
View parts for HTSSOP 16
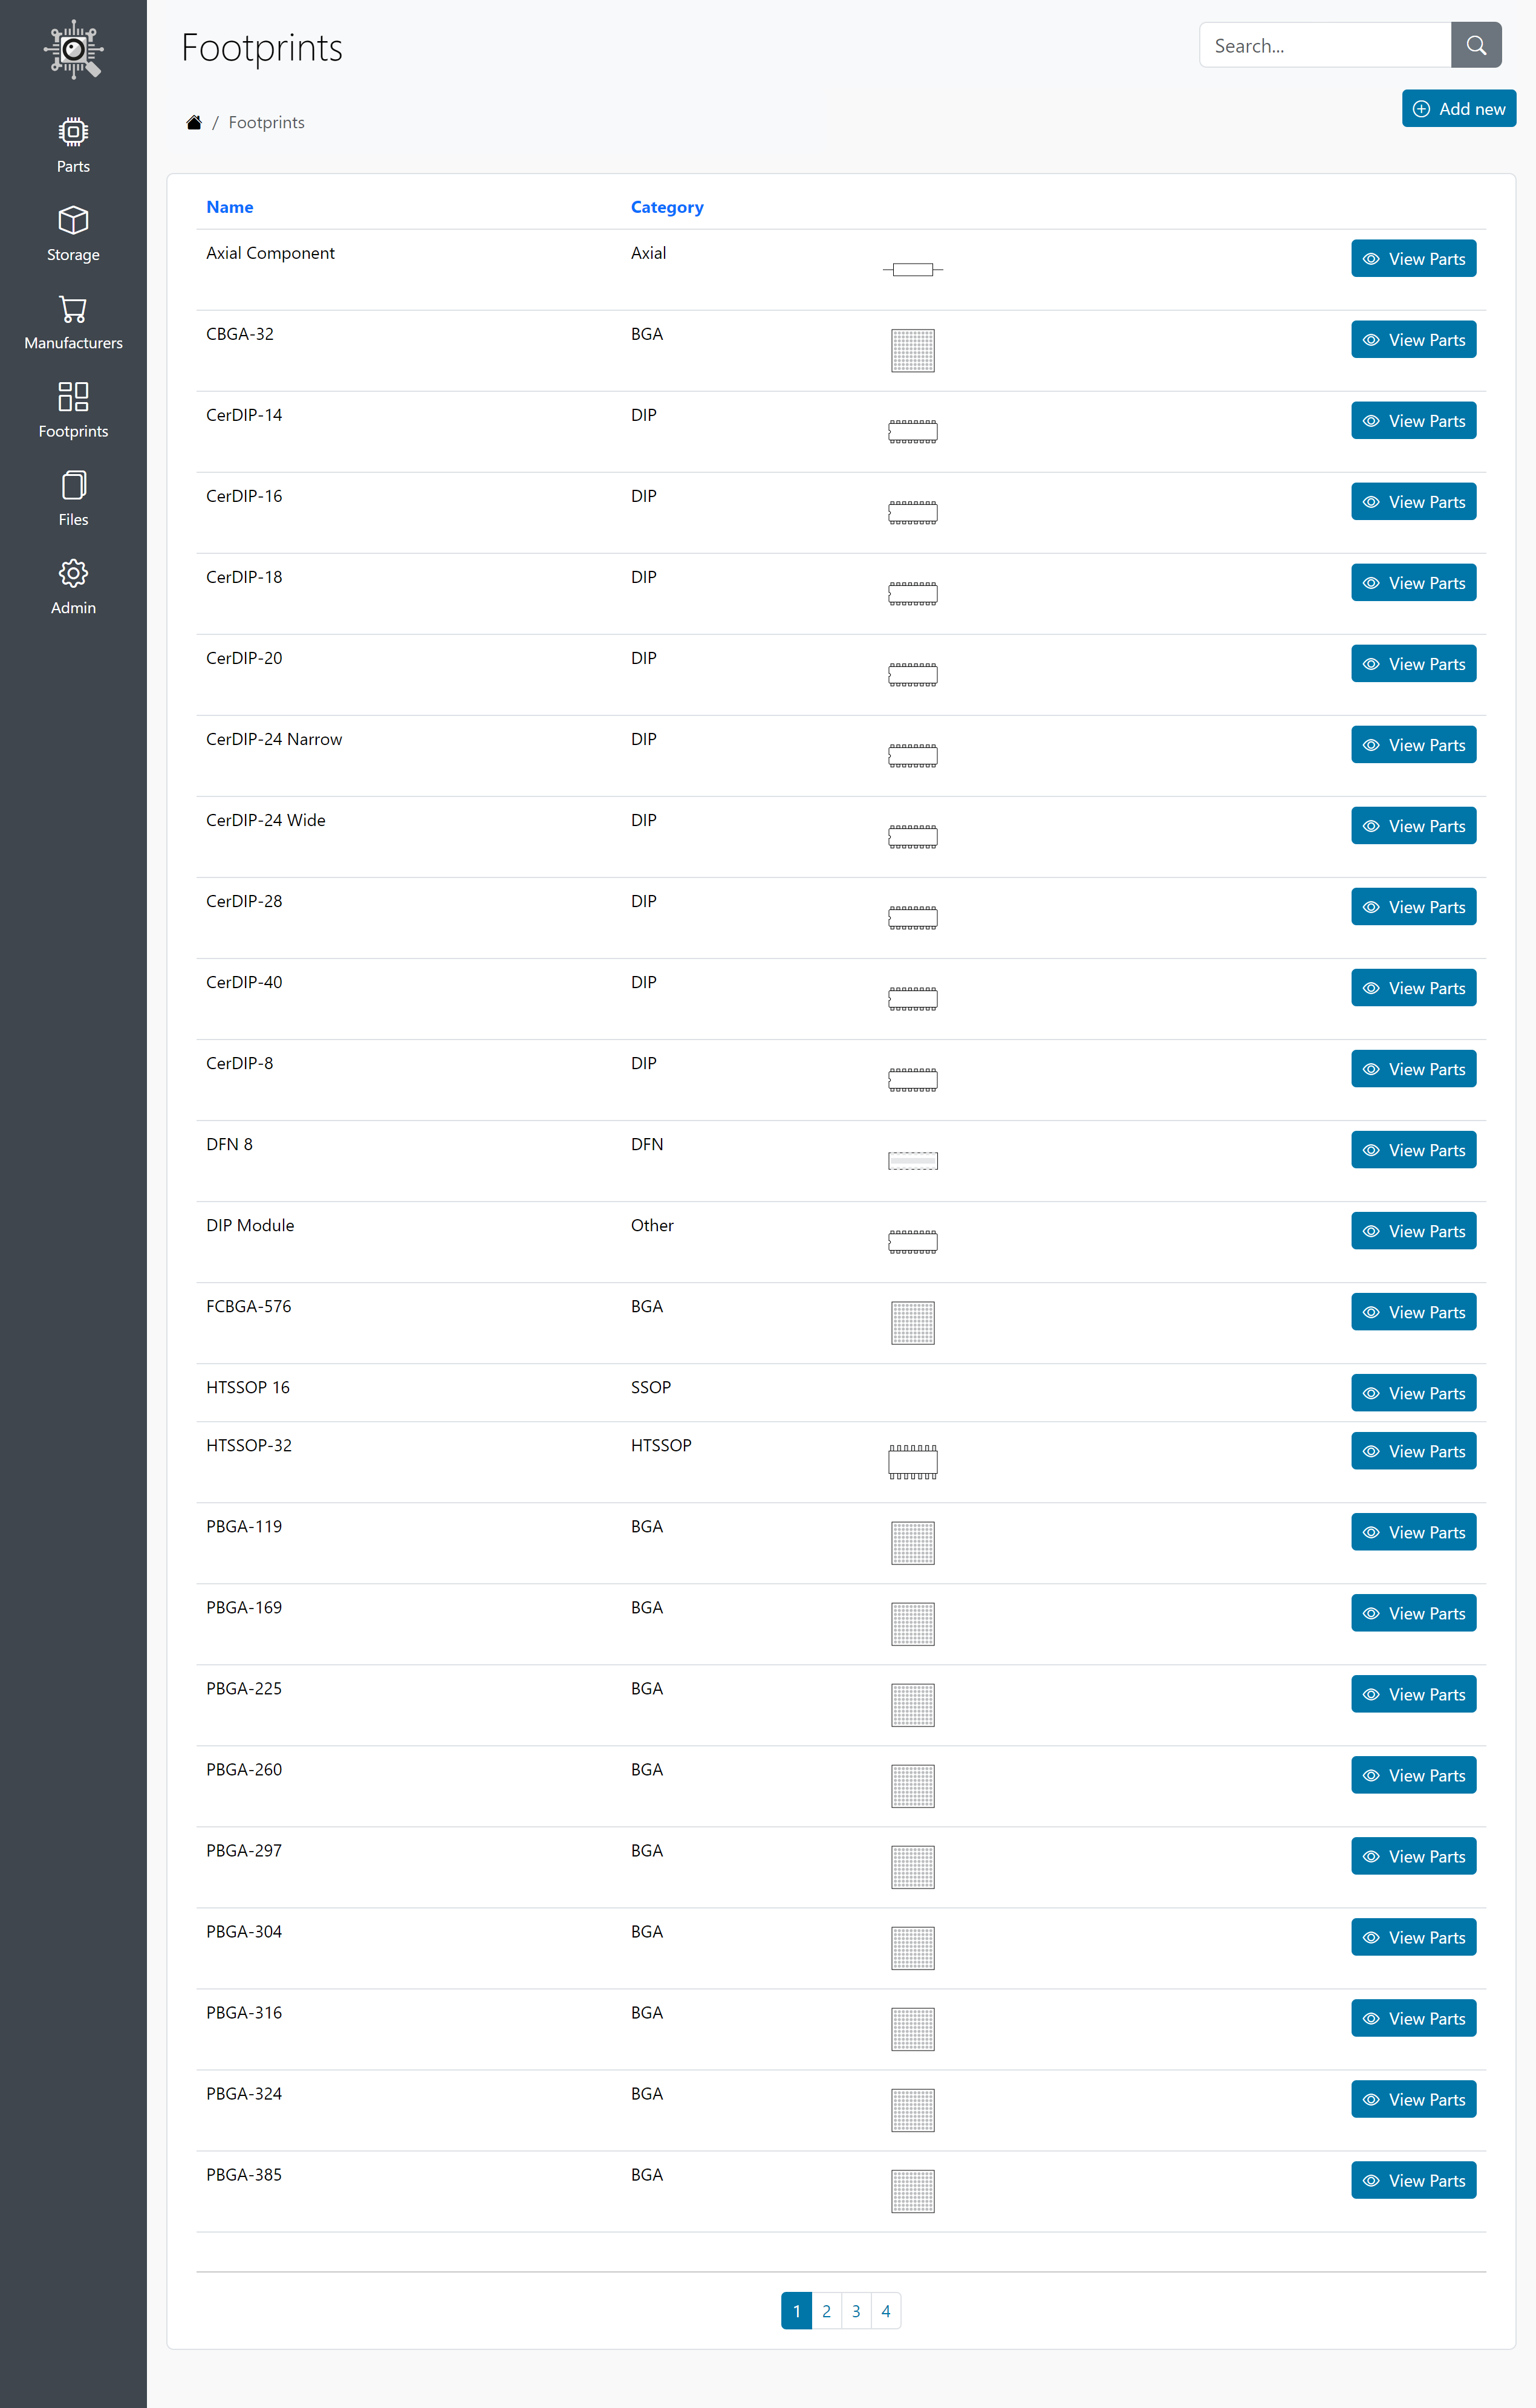coord(1412,1392)
